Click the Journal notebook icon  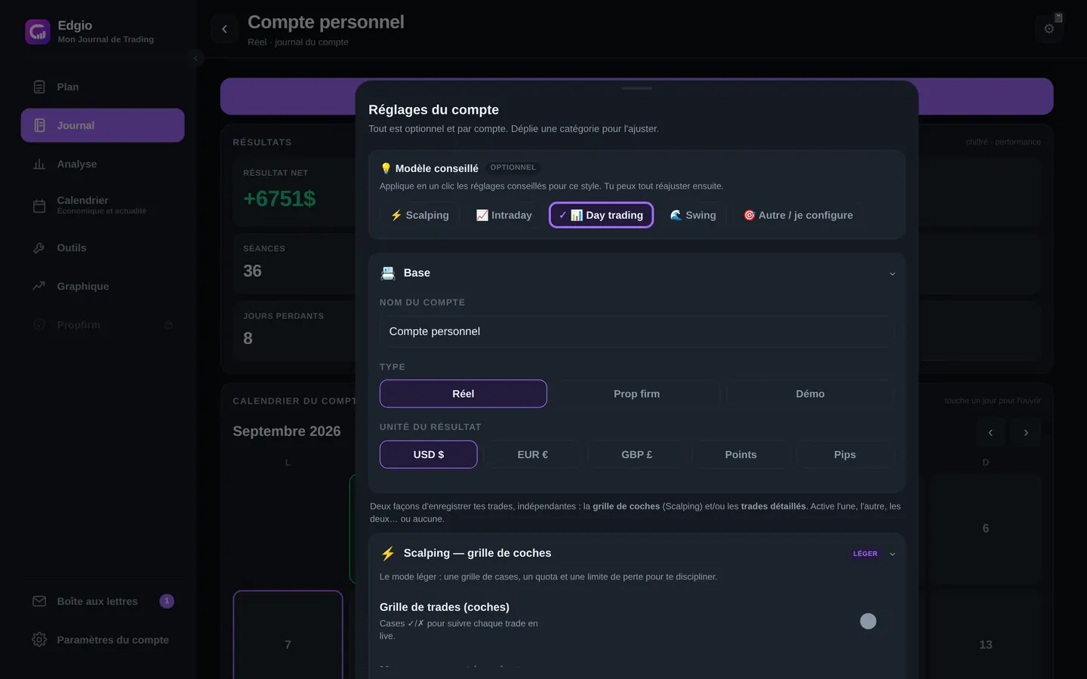(x=39, y=125)
